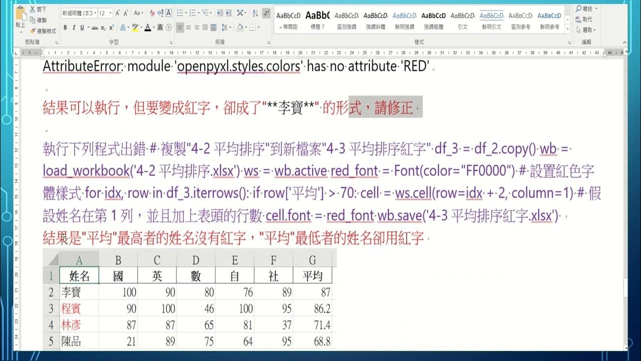Image resolution: width=641 pixels, height=361 pixels.
Task: Apply the 區別參考 style
Action: (x=521, y=21)
